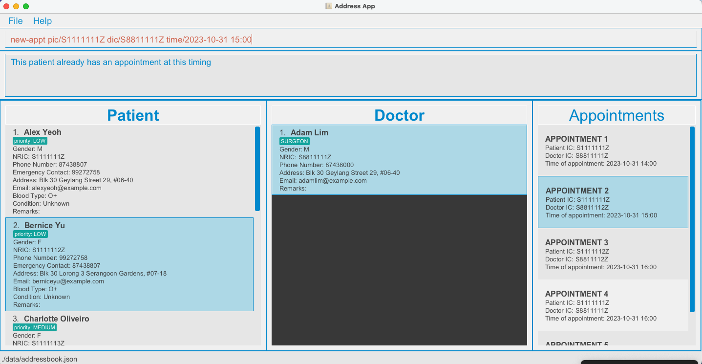This screenshot has width=702, height=364.
Task: Select the Bernice Yu patient card
Action: [x=129, y=264]
